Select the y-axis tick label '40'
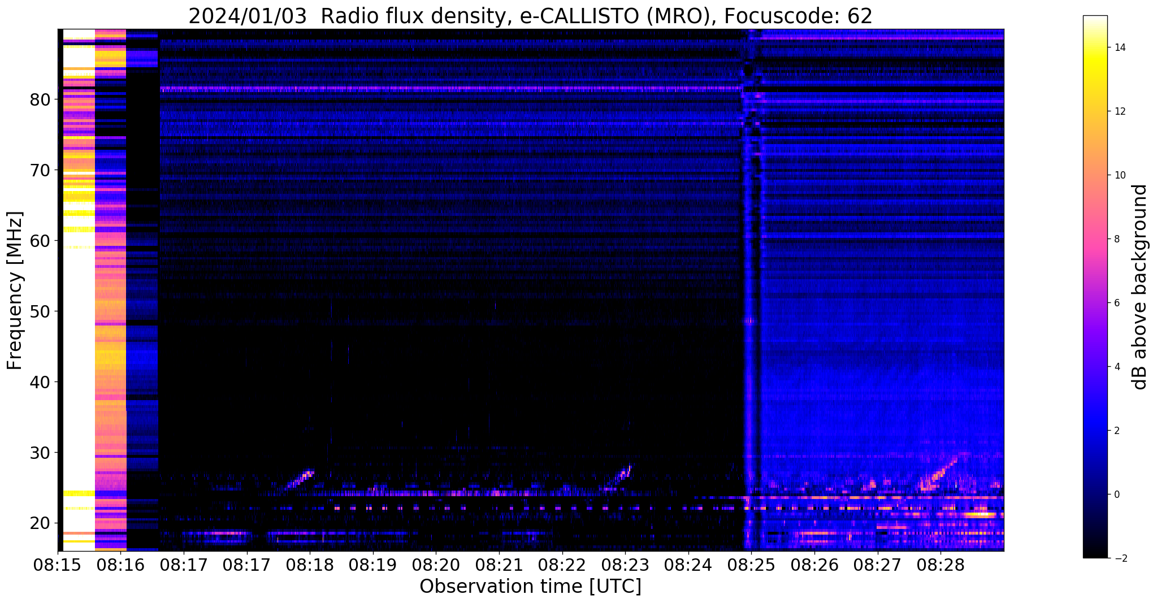The image size is (1157, 603). point(40,383)
